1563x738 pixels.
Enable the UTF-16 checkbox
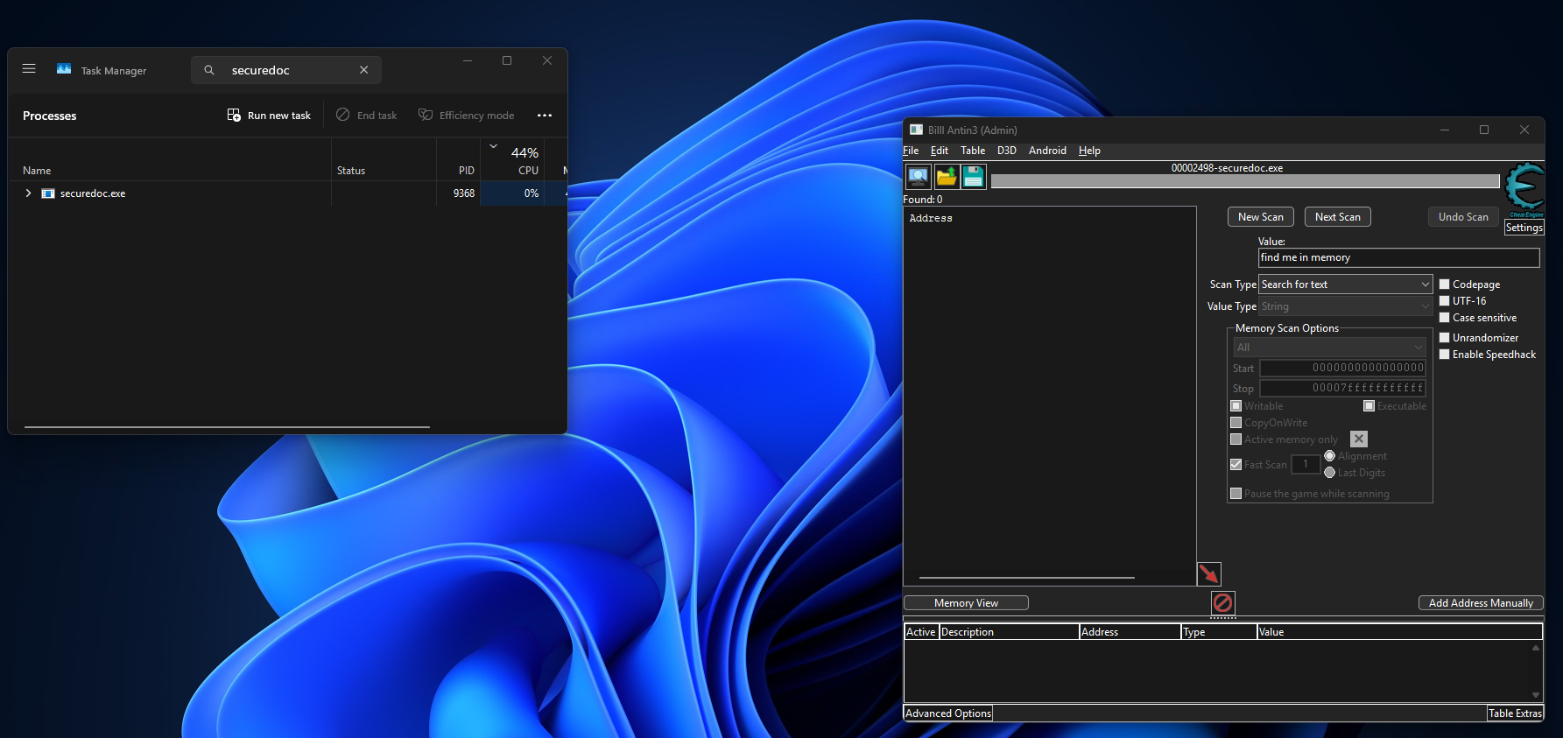pos(1445,301)
